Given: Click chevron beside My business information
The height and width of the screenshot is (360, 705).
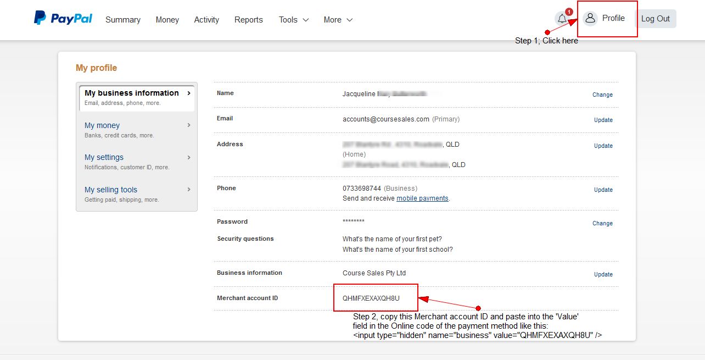Looking at the screenshot, I should 189,93.
